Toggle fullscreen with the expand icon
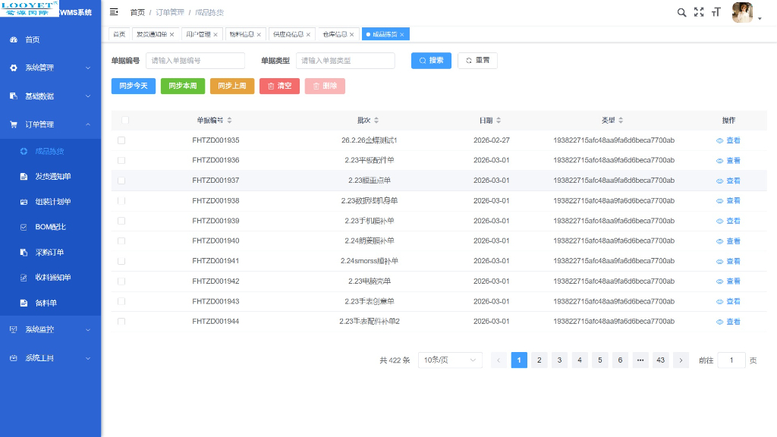The height and width of the screenshot is (437, 777). pos(699,12)
